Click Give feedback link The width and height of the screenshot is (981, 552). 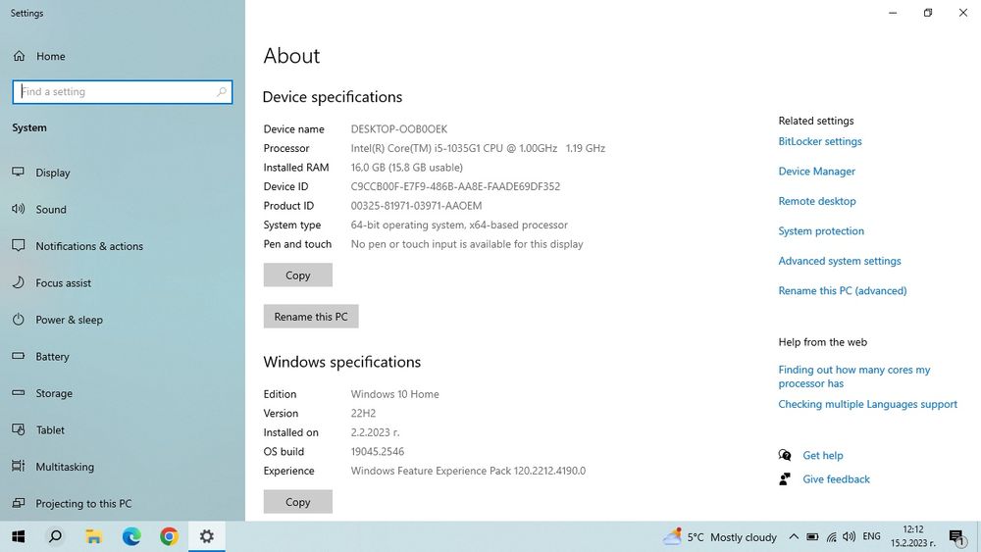[x=836, y=478]
